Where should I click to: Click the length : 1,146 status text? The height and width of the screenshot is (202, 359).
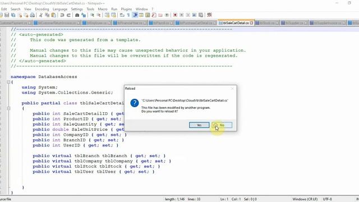174,199
